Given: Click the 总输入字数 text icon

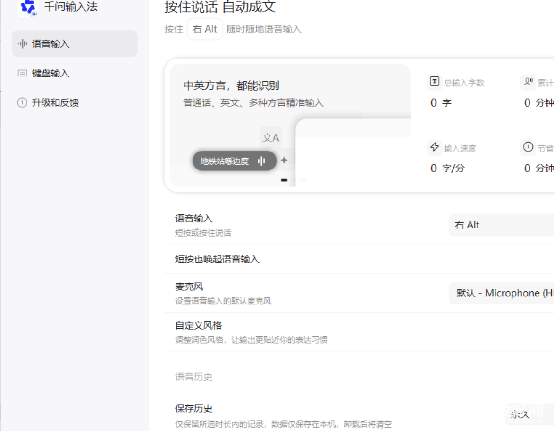Looking at the screenshot, I should coord(434,82).
